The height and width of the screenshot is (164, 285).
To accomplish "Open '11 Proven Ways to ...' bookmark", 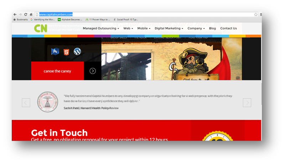I will click(x=98, y=19).
